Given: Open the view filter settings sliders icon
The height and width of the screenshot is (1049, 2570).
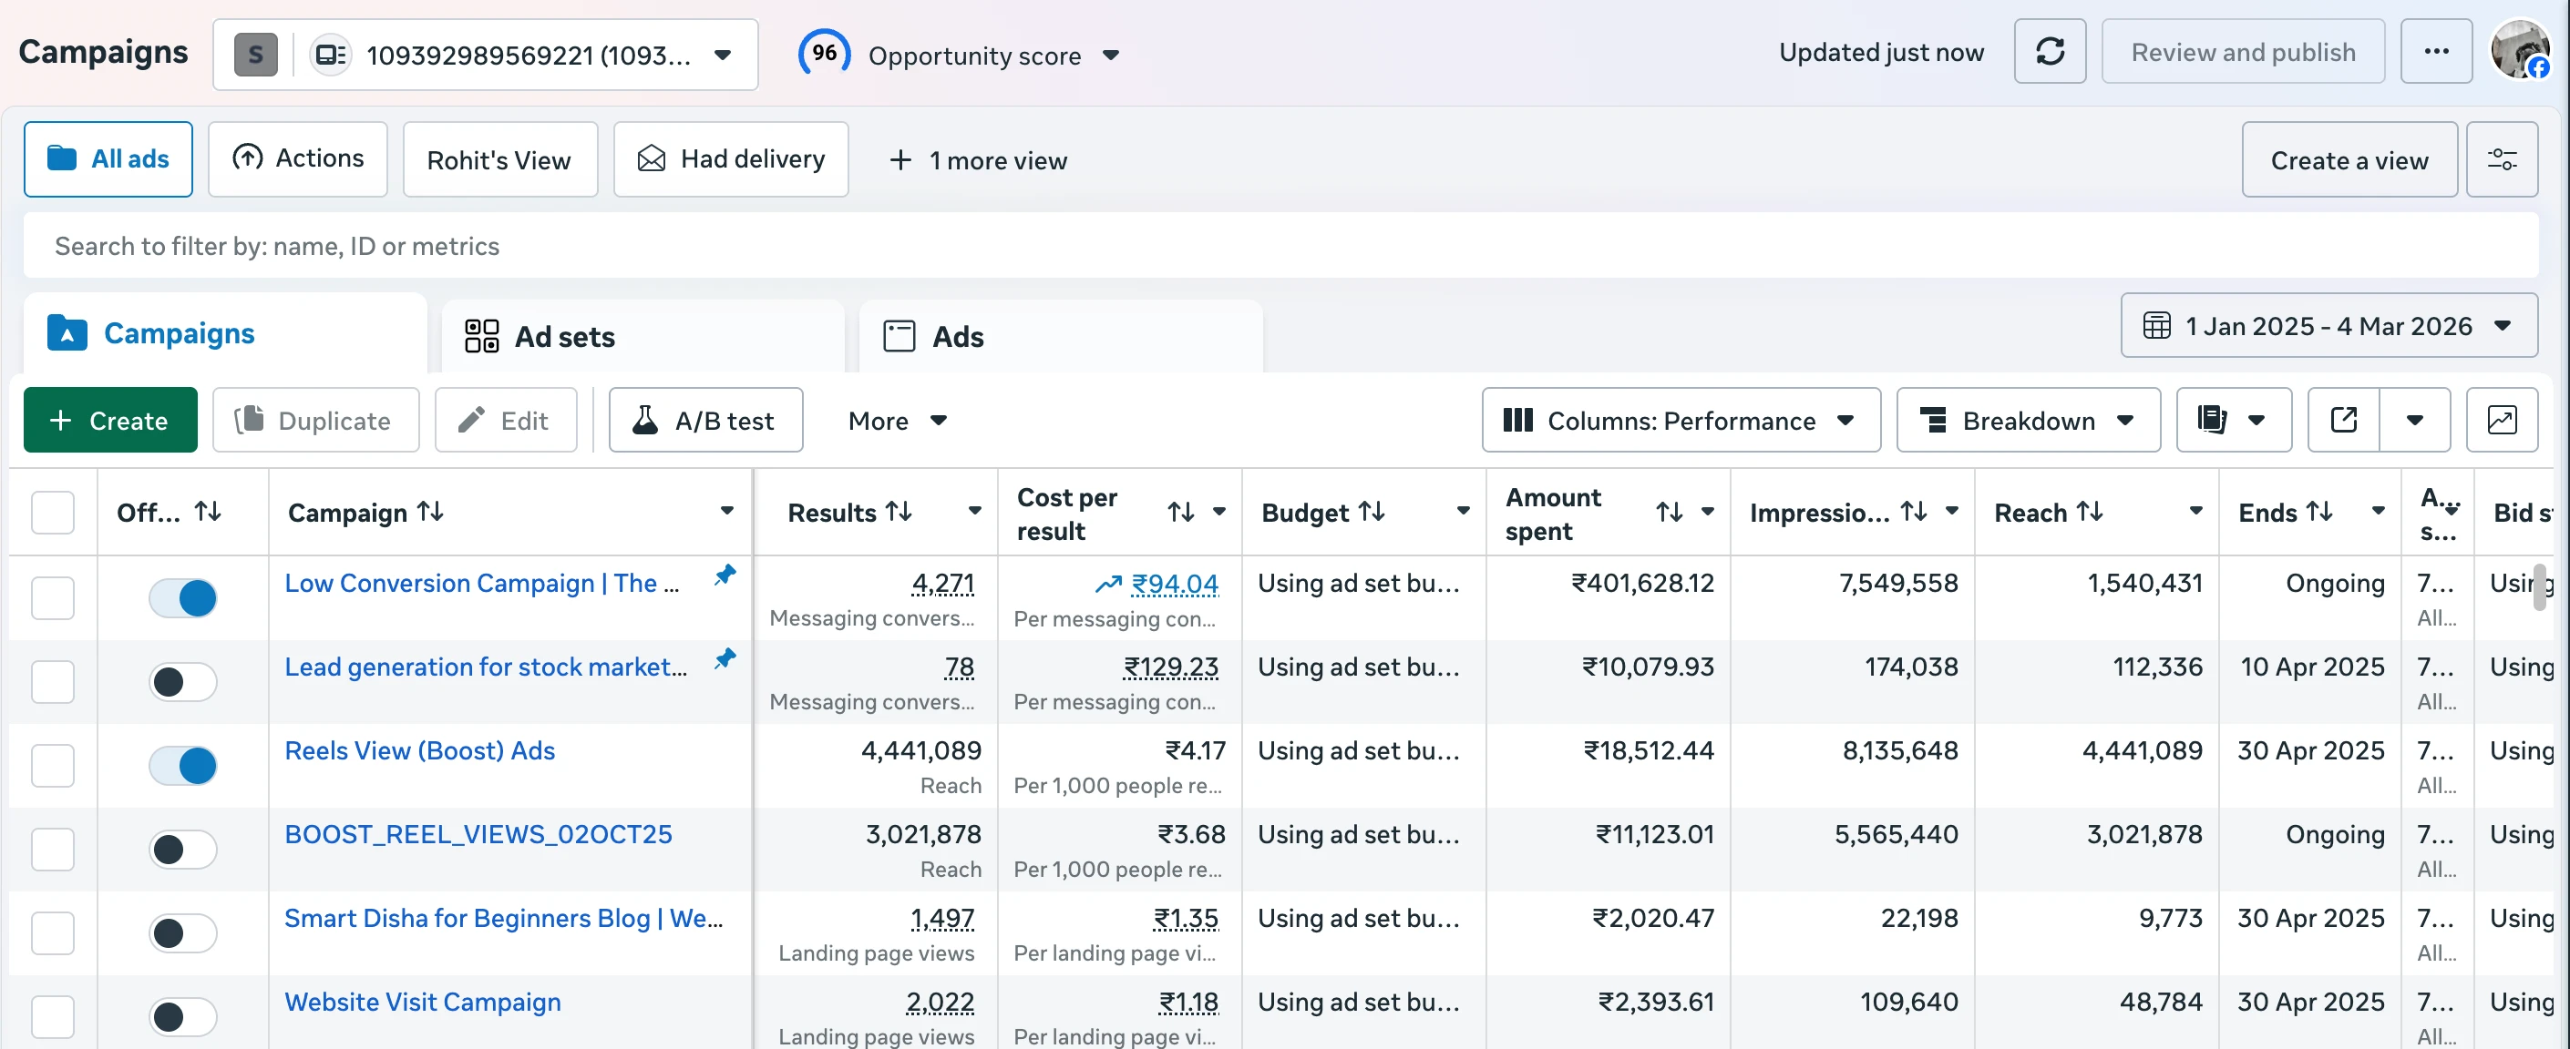Looking at the screenshot, I should click(2501, 159).
